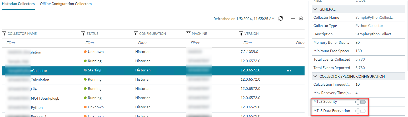Click the Python Collector type value
This screenshot has width=408, height=117.
(369, 26)
